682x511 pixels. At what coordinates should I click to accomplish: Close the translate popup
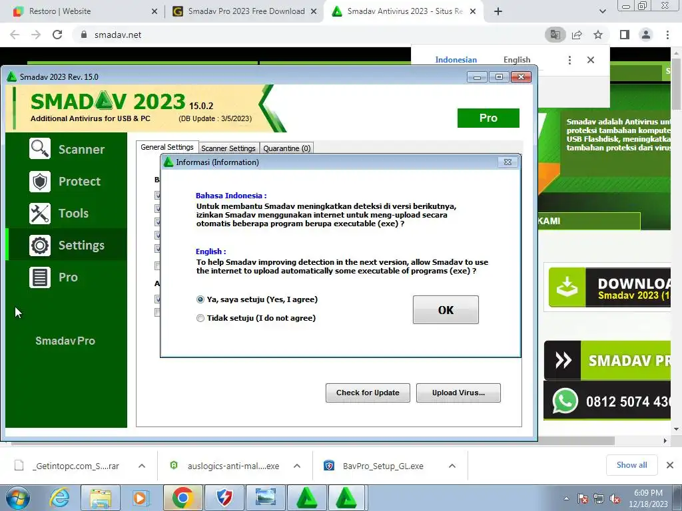pyautogui.click(x=591, y=60)
